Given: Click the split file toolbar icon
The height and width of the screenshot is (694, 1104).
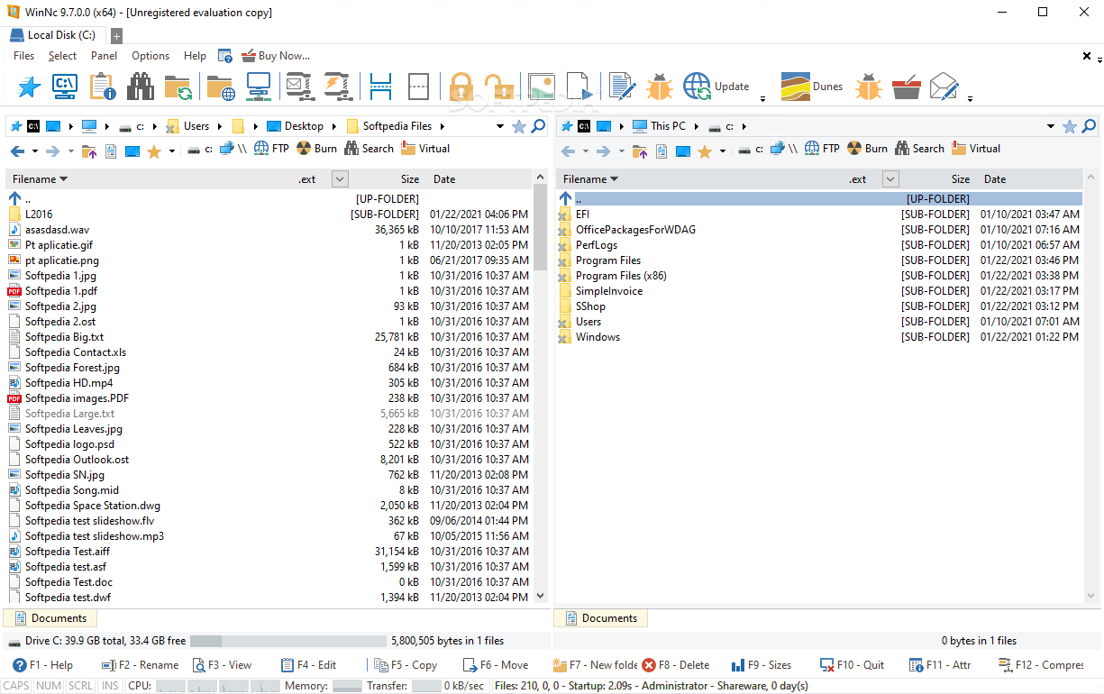Looking at the screenshot, I should point(381,87).
